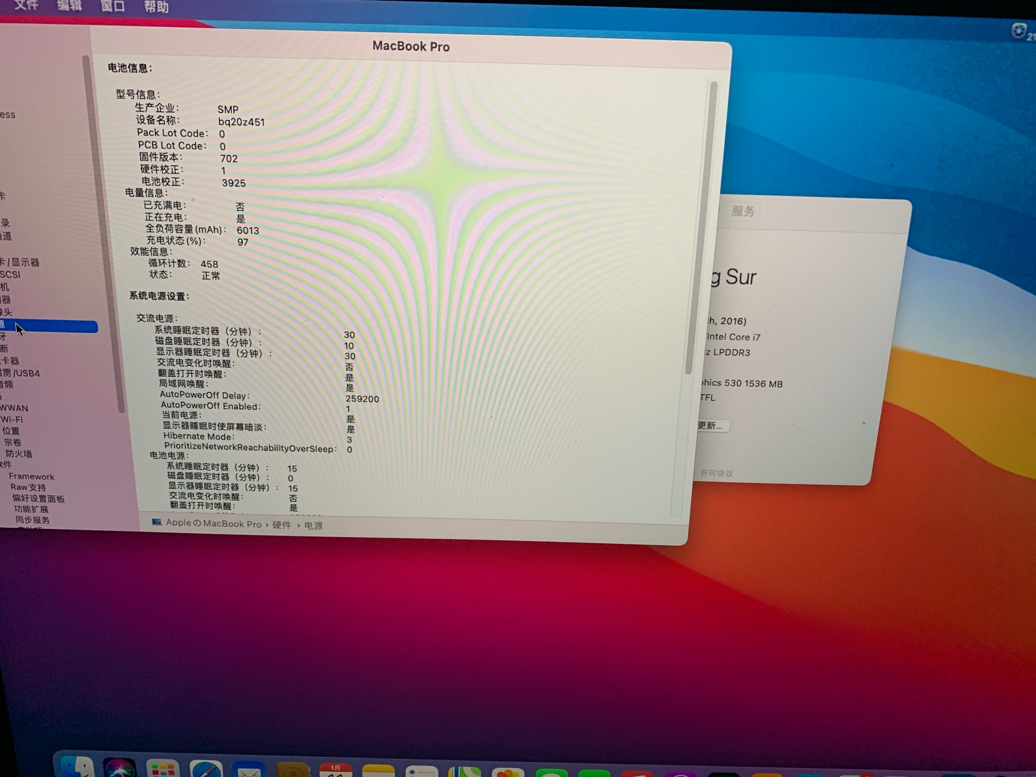Viewport: 1036px width, 777px height.
Task: Click the 系统电源设置 heading
Action: point(159,296)
